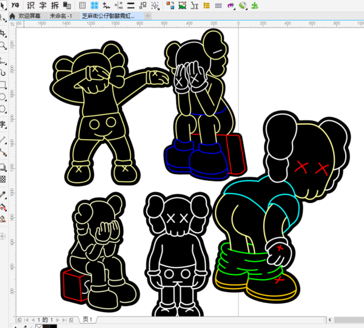Click the 字 character tool in top toolbar
Viewport: 364px width, 328px height.
point(42,5)
